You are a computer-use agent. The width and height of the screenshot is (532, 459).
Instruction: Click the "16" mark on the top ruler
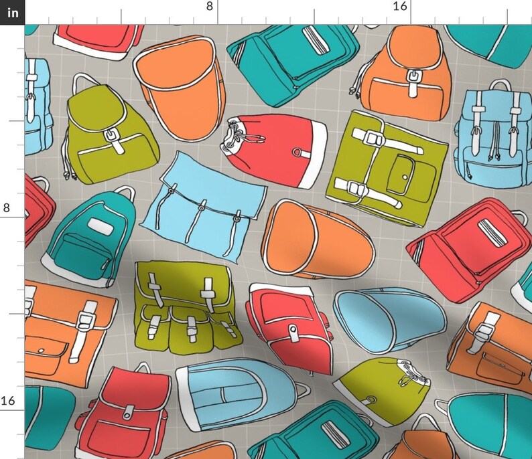[x=400, y=6]
